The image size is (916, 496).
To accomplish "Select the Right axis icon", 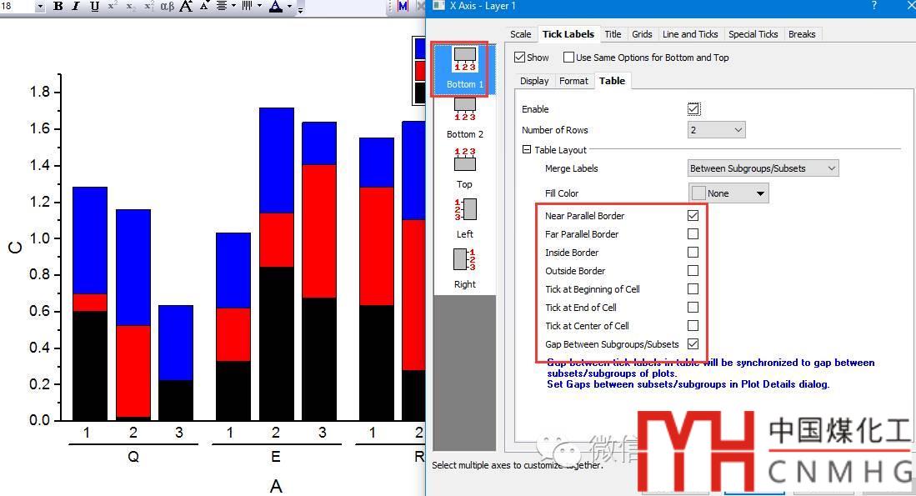I will [x=464, y=260].
